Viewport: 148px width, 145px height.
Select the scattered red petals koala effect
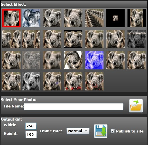click(x=94, y=81)
